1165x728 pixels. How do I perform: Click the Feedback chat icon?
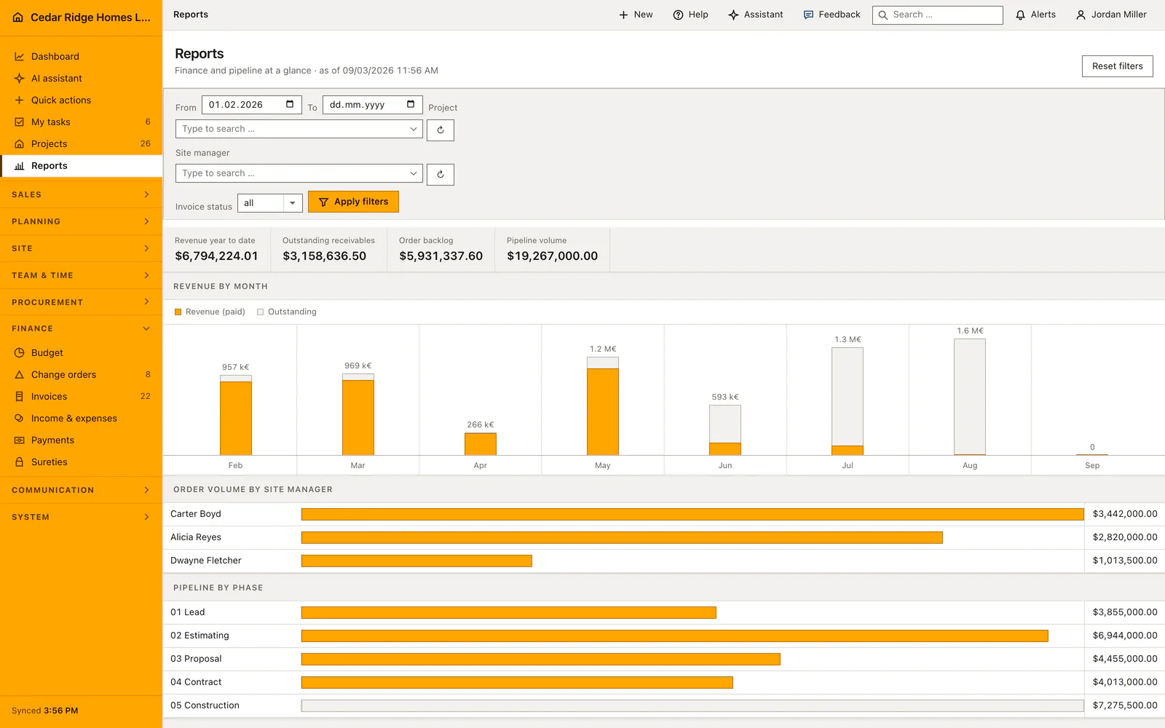tap(808, 15)
